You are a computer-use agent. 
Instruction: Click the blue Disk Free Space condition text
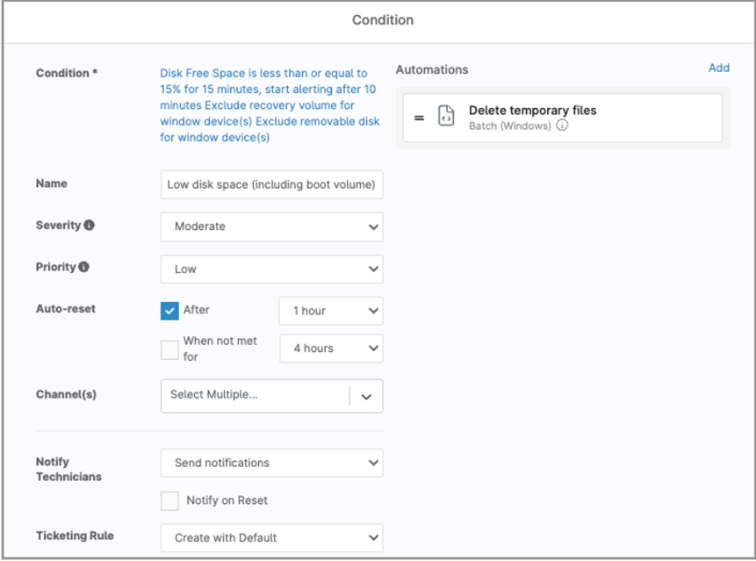[x=268, y=105]
